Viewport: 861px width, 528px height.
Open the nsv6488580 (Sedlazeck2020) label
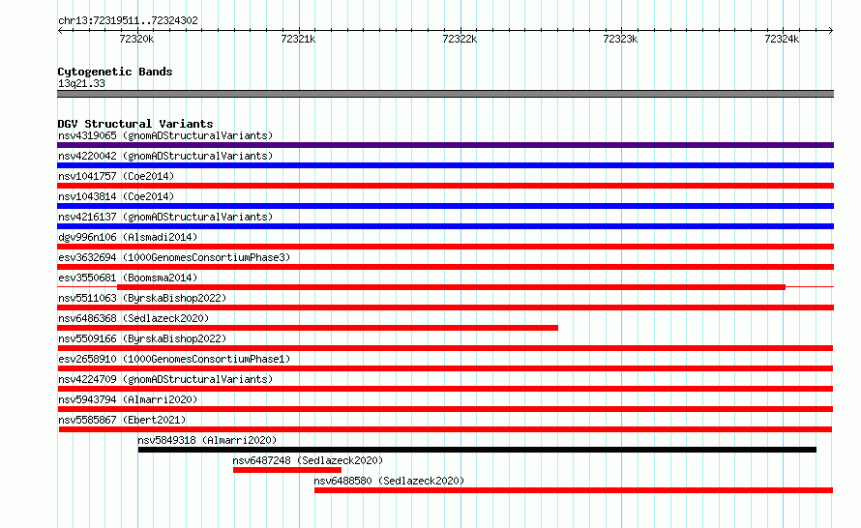pos(389,481)
